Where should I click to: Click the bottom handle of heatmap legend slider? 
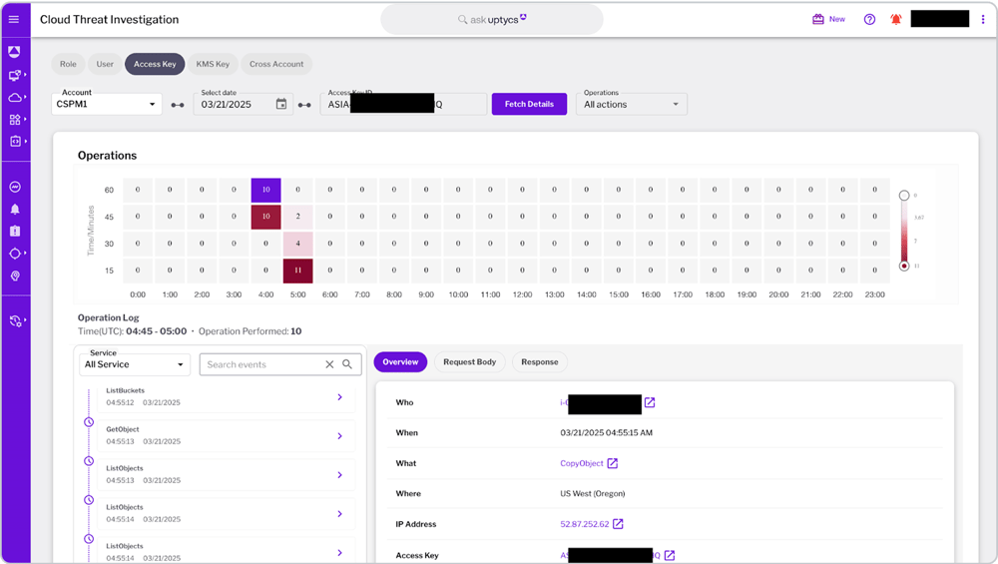[x=904, y=266]
